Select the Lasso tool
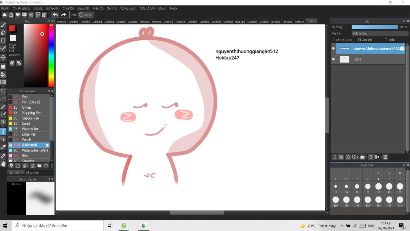Image resolution: width=410 pixels, height=231 pixels. [3, 99]
